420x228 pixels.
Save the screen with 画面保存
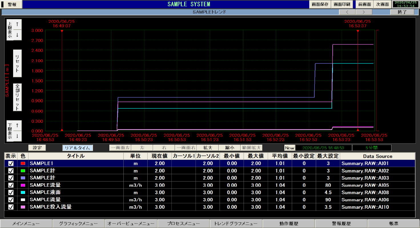pos(320,4)
